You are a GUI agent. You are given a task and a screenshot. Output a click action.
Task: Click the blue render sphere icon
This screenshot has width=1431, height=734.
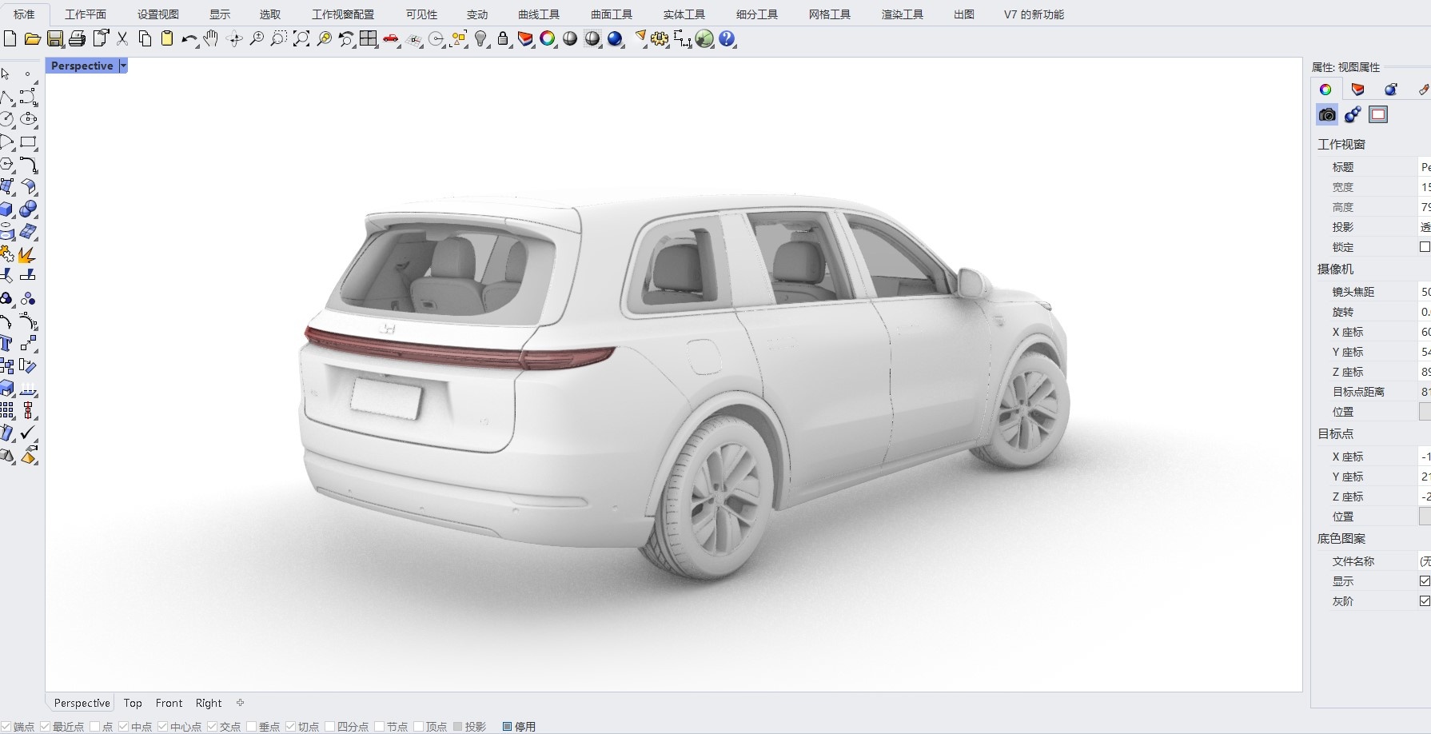click(x=615, y=38)
